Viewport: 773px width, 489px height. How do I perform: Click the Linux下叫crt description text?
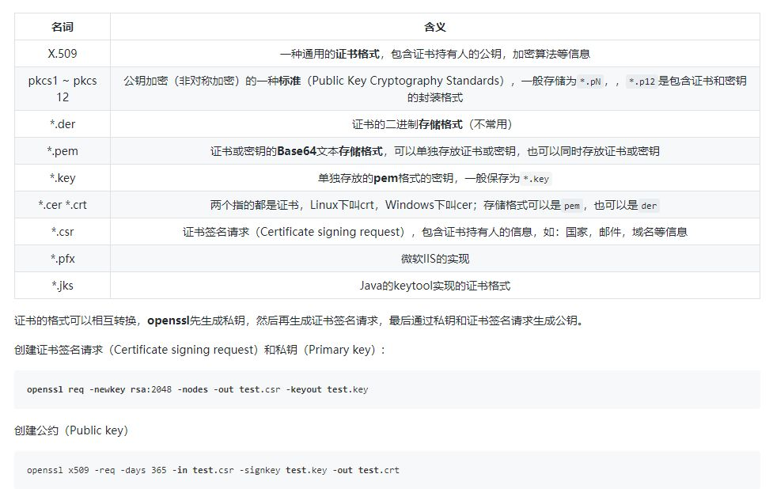click(435, 205)
